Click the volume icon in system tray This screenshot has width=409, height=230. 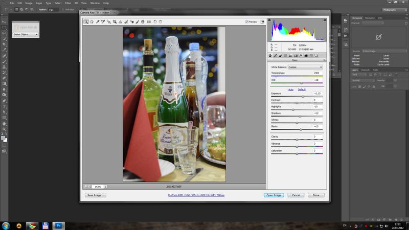(x=387, y=226)
